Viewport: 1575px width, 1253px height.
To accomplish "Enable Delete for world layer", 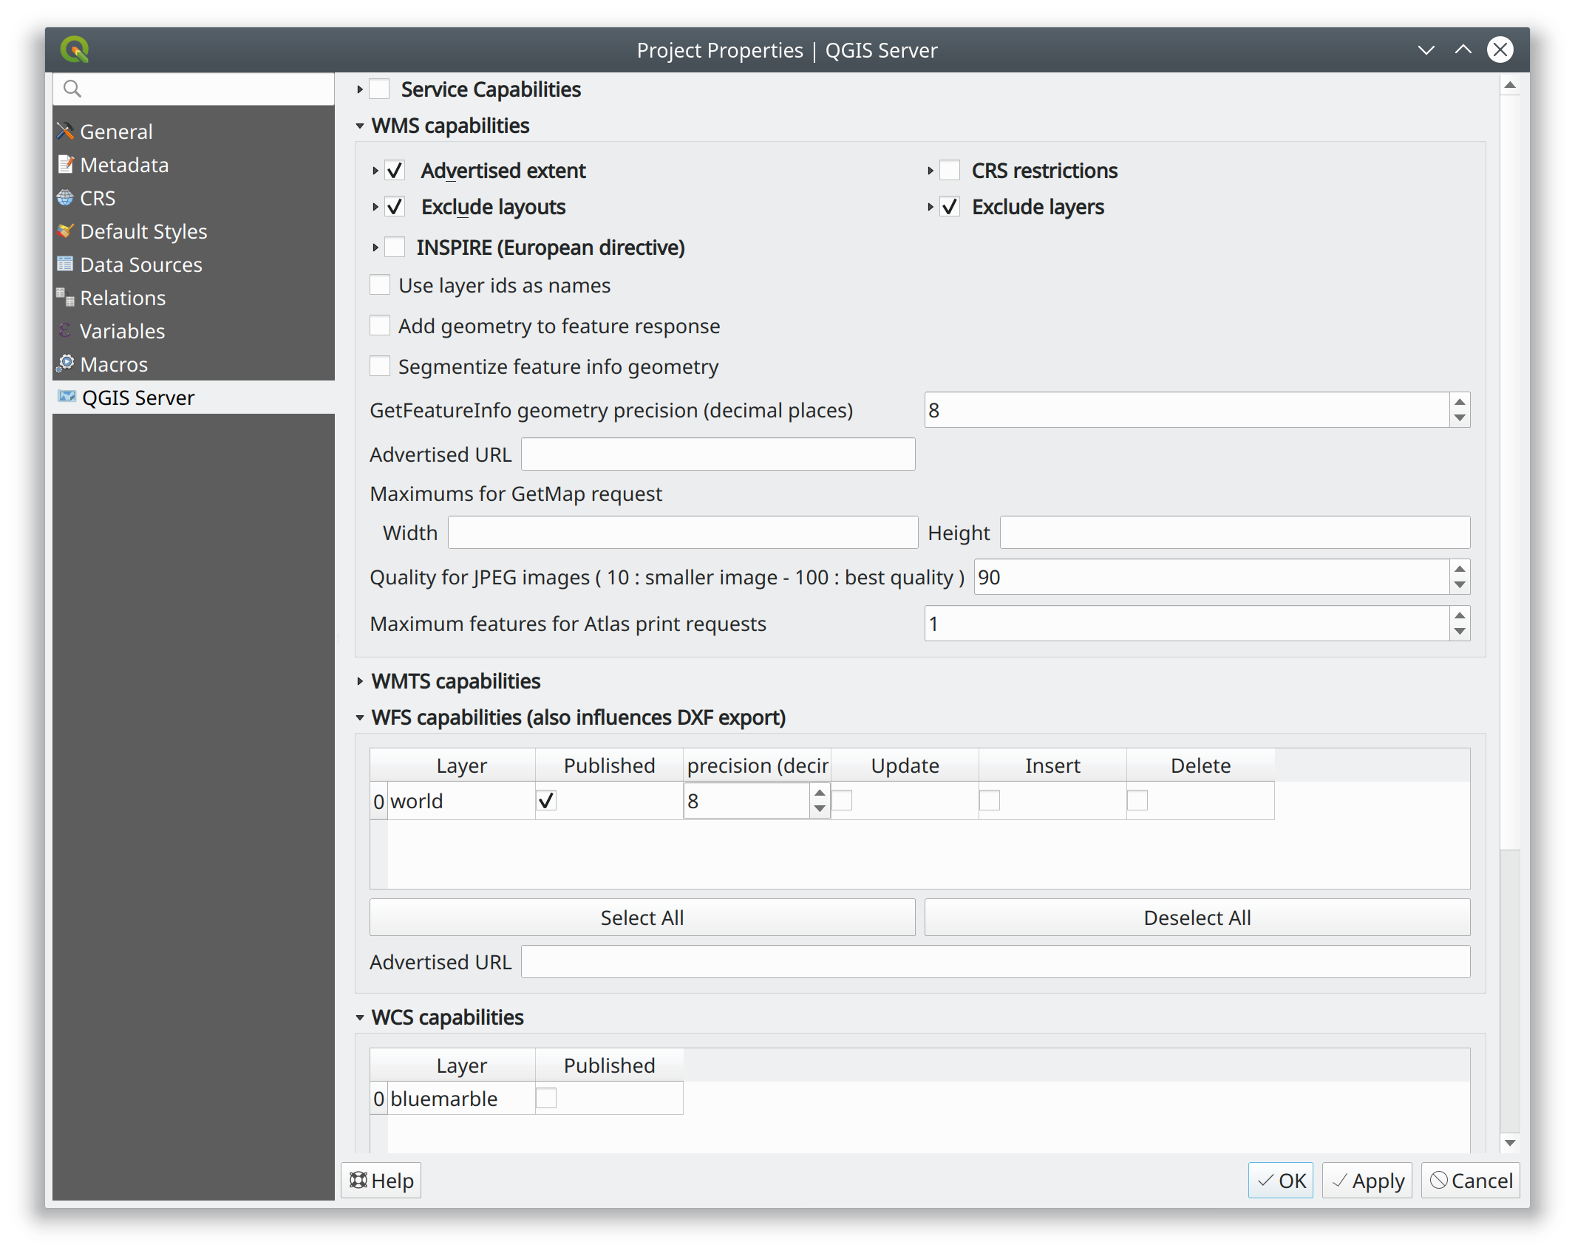I will coord(1137,801).
